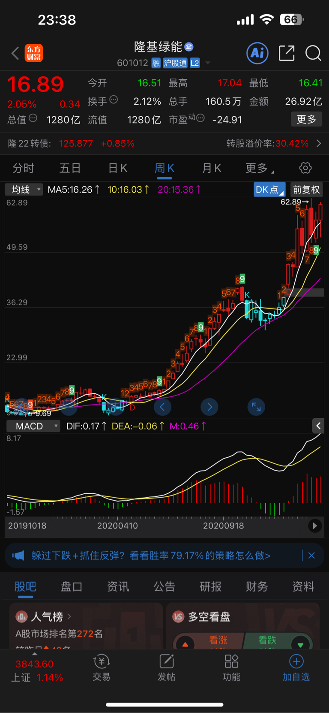This screenshot has height=713, width=329.
Task: Switch to 研报 tab
Action: click(x=211, y=586)
